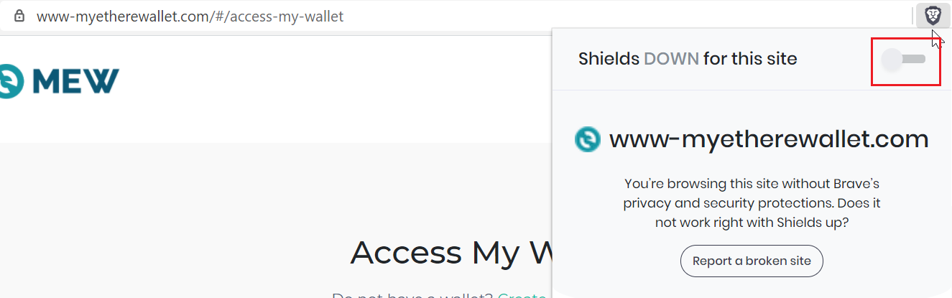Click the MEW wordmark text in header
Screen dimensions: 952x298
coord(75,80)
